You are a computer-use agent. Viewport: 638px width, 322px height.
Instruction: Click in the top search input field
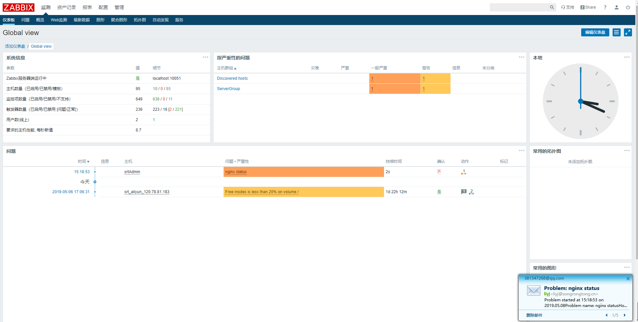pyautogui.click(x=519, y=7)
